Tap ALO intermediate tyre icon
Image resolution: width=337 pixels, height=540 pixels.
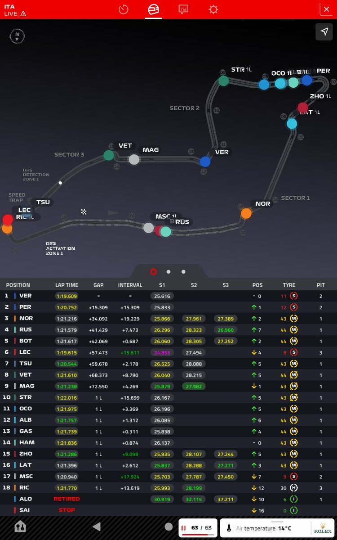pyautogui.click(x=294, y=499)
